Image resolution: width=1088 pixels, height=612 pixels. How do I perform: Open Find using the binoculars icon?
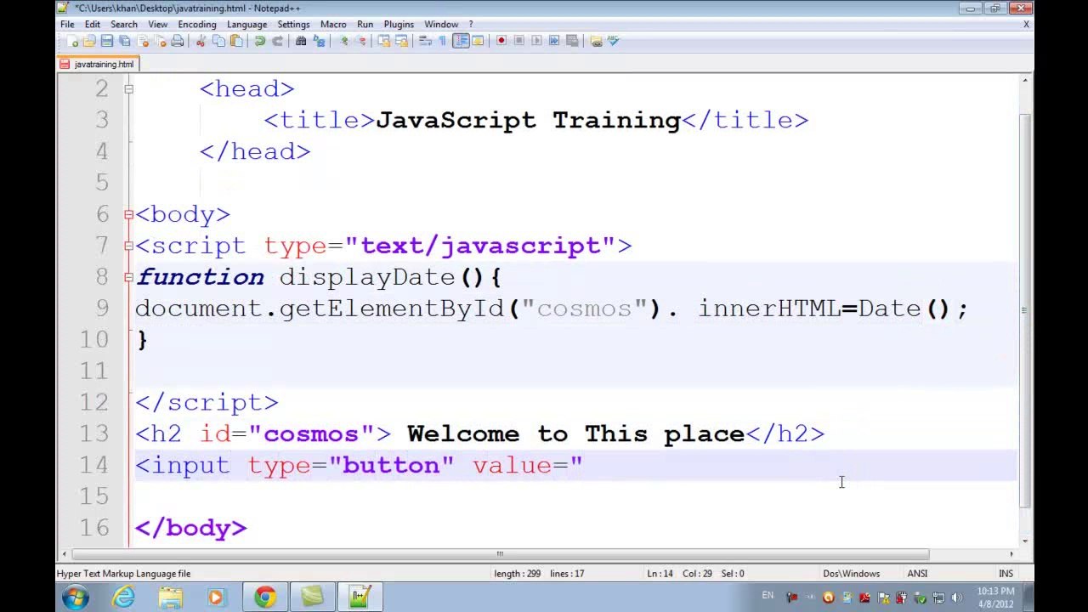pyautogui.click(x=301, y=41)
